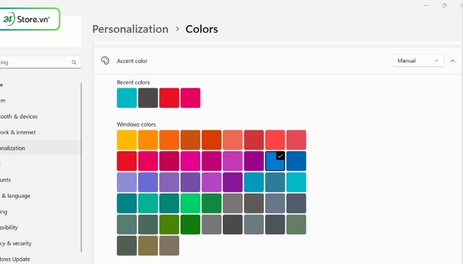The width and height of the screenshot is (463, 264).
Task: Choose the olive green swatch in fifth row
Action: [x=169, y=225]
